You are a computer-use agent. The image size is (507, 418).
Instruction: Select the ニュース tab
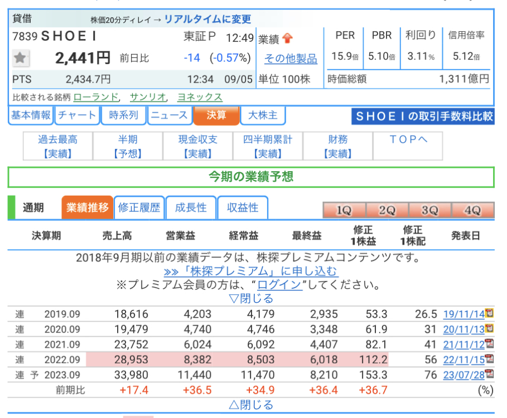pyautogui.click(x=170, y=115)
